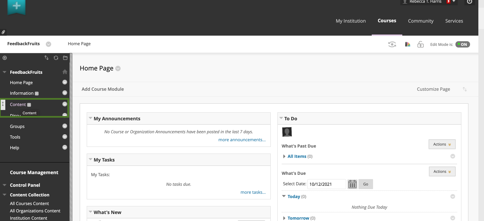Open options chevron for Help menu item
The width and height of the screenshot is (484, 221).
(65, 148)
